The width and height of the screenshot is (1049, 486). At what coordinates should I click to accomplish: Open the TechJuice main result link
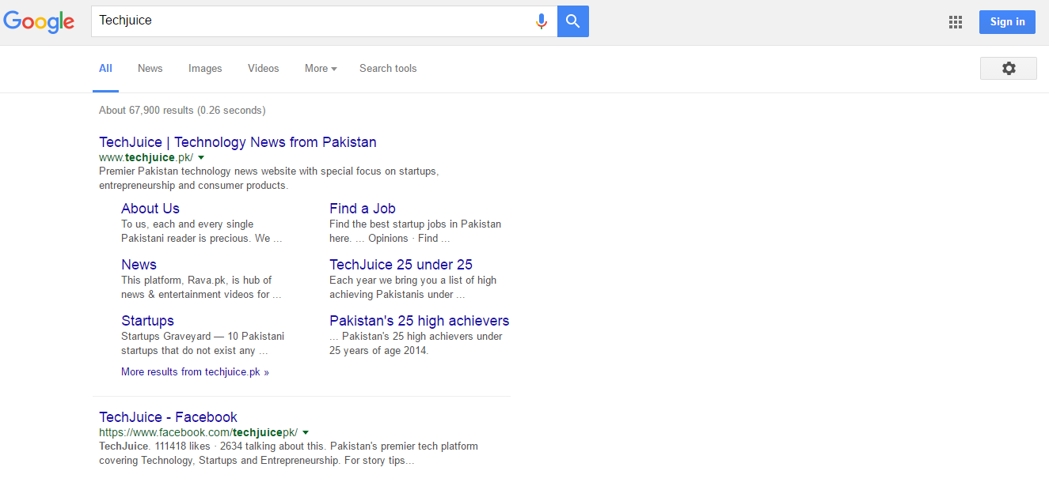point(238,141)
